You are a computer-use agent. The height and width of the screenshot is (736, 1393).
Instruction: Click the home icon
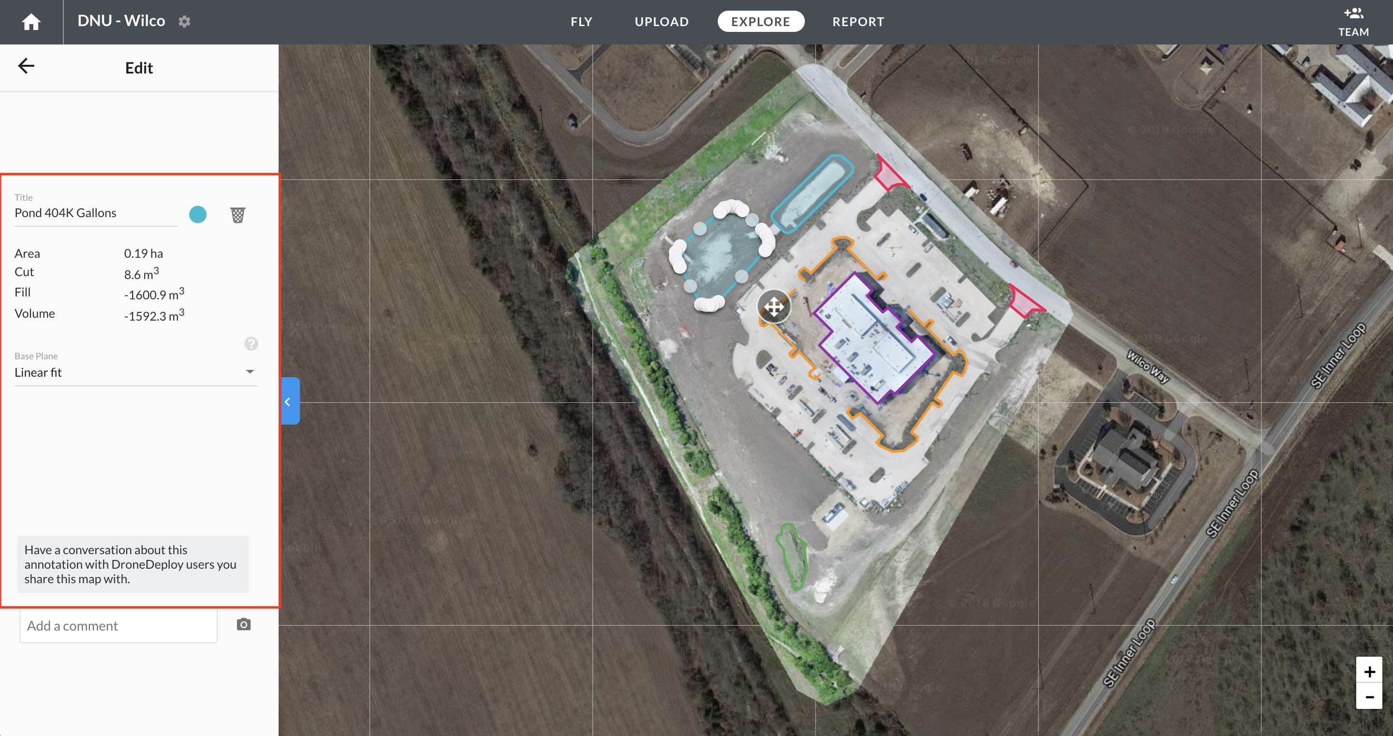tap(31, 22)
